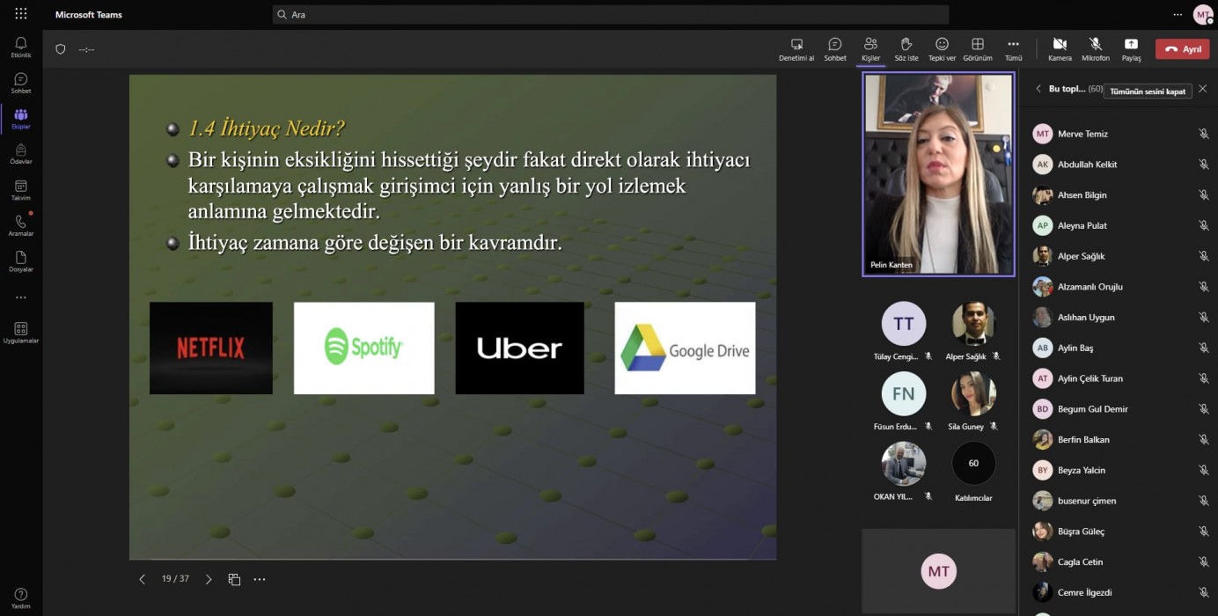Screen dimensions: 1218x616
Task: Open Sohbet in the left sidebar
Action: point(21,84)
